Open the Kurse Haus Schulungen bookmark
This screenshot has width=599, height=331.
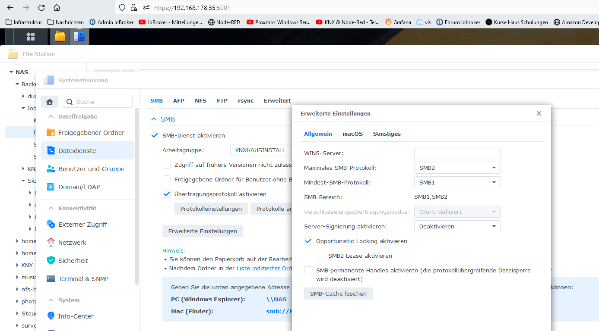517,22
